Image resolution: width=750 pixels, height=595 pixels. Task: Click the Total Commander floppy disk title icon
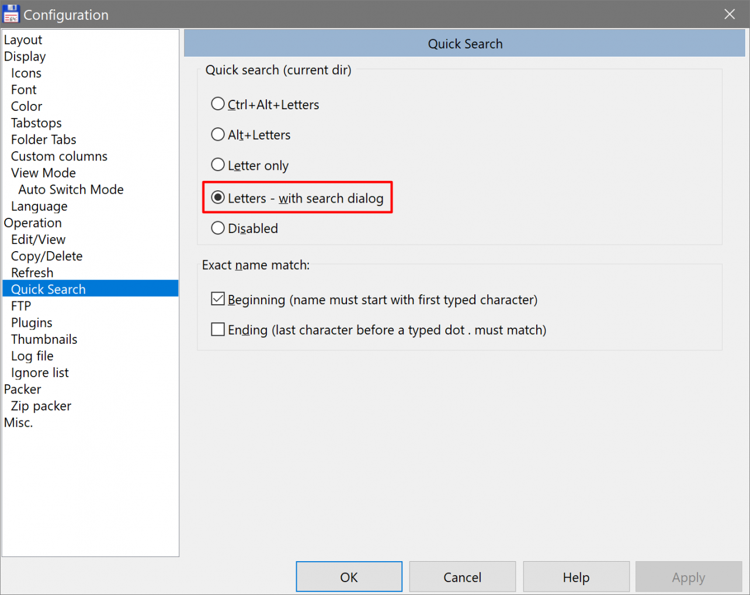coord(11,14)
